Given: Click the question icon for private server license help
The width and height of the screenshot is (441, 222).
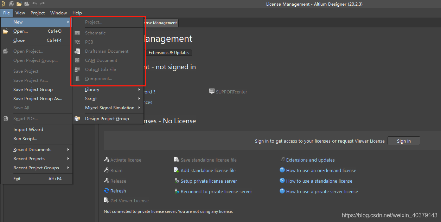Looking at the screenshot, I should (x=282, y=191).
